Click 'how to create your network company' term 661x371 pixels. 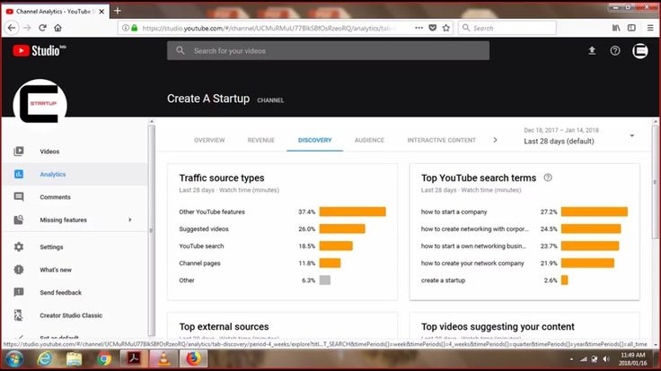[472, 263]
